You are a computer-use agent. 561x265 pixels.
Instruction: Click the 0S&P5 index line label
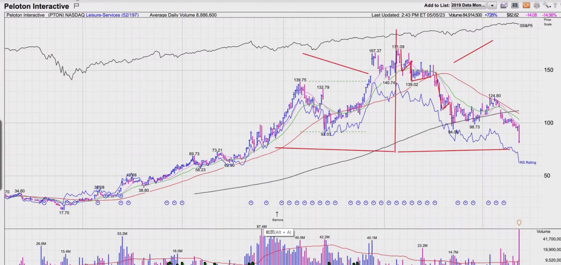[526, 26]
